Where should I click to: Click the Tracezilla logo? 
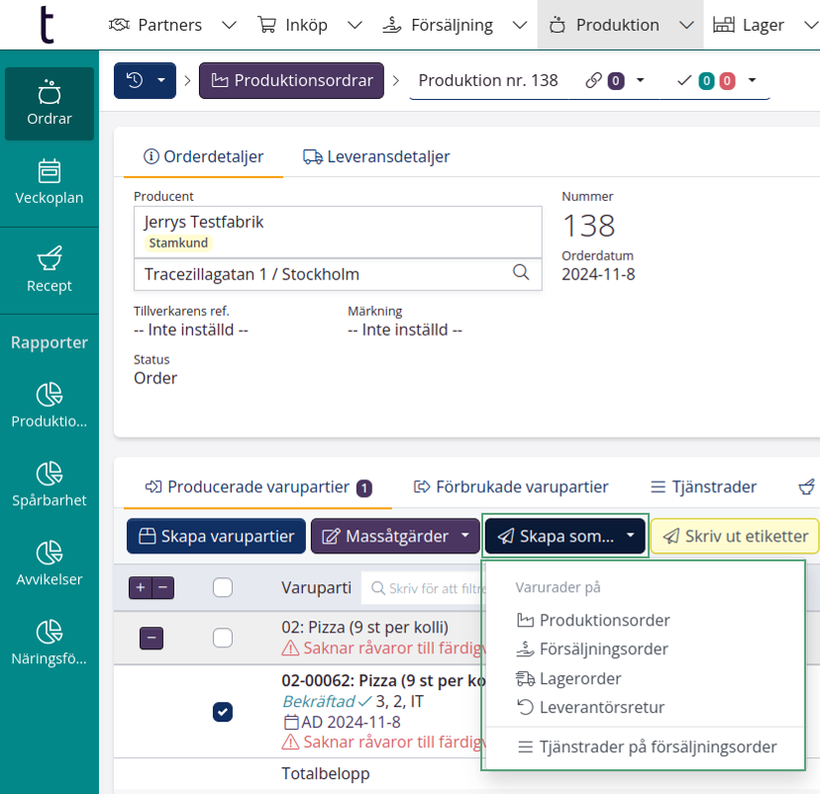pyautogui.click(x=46, y=25)
